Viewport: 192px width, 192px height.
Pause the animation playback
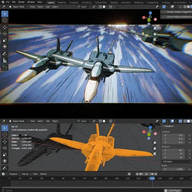coord(146,174)
